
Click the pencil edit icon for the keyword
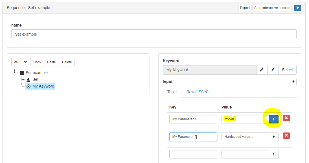click(273, 70)
